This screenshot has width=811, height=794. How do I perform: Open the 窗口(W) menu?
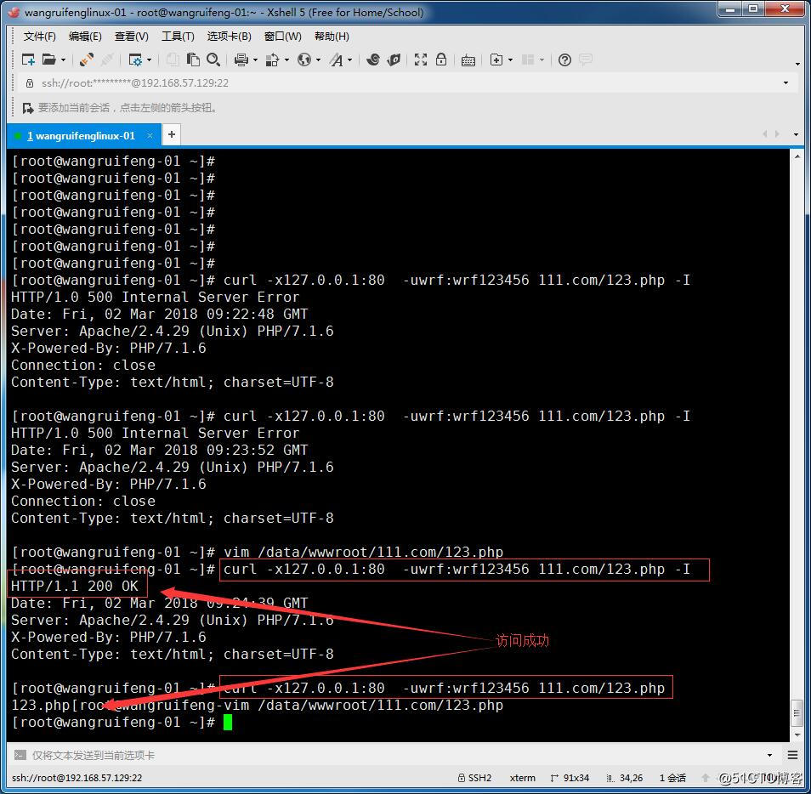coord(282,37)
